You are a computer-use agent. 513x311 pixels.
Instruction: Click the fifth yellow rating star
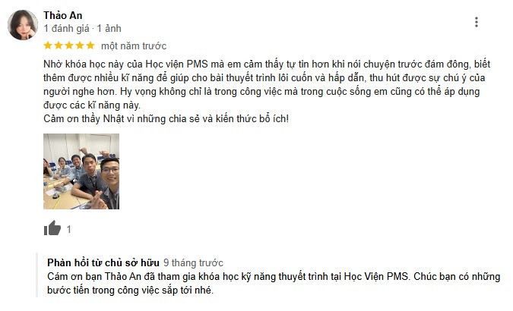(x=90, y=46)
